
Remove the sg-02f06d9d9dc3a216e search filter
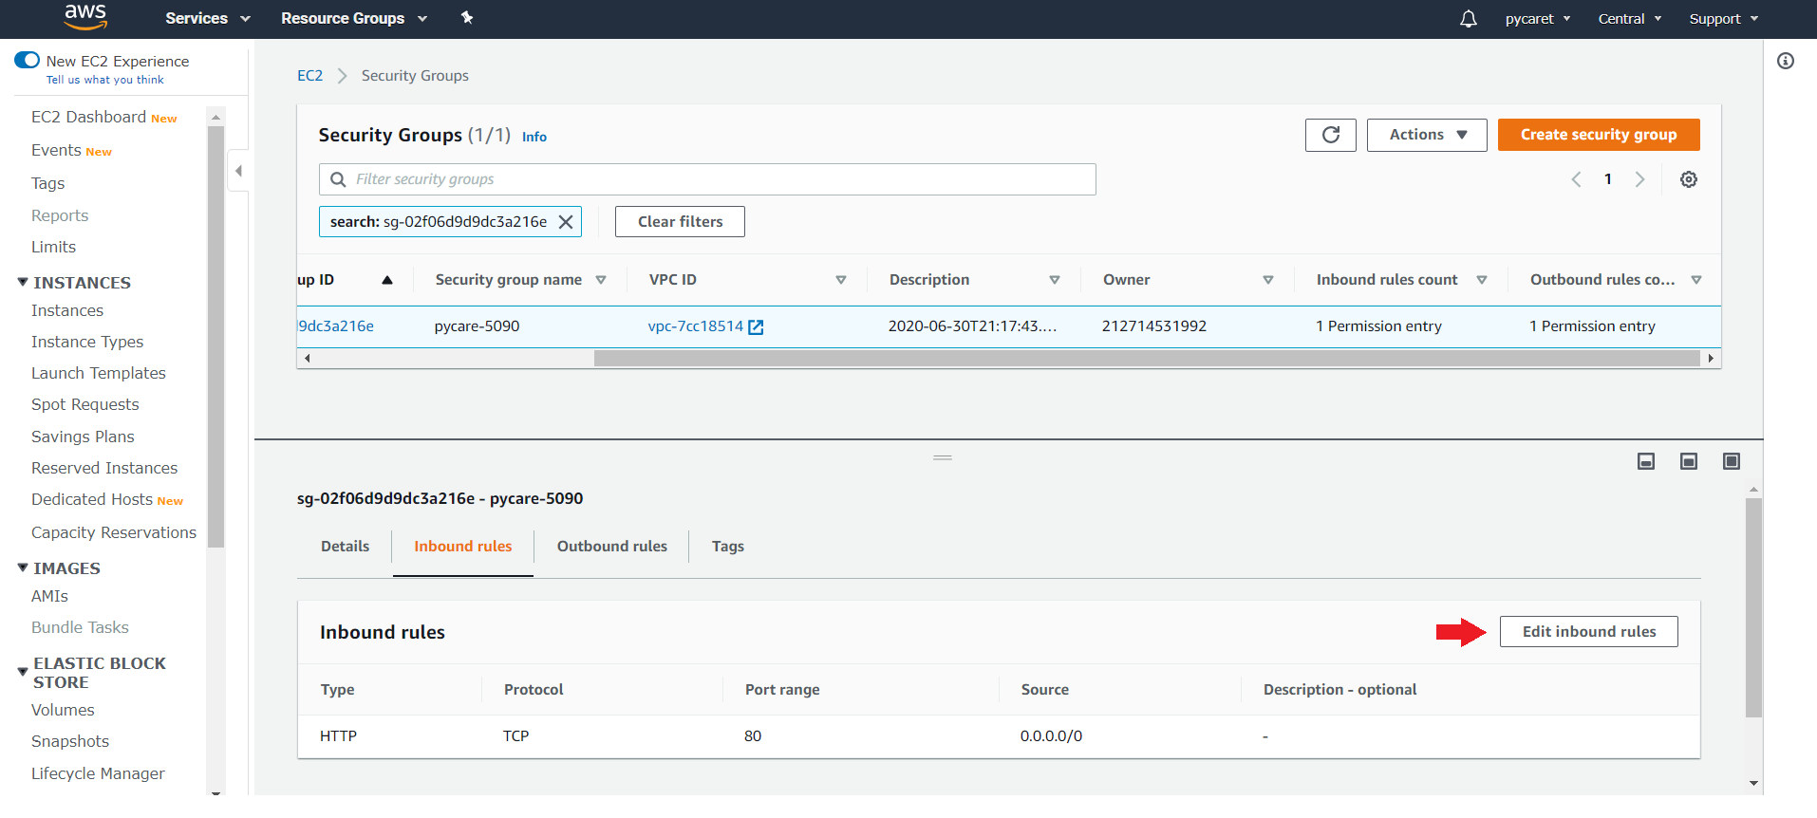pyautogui.click(x=566, y=222)
